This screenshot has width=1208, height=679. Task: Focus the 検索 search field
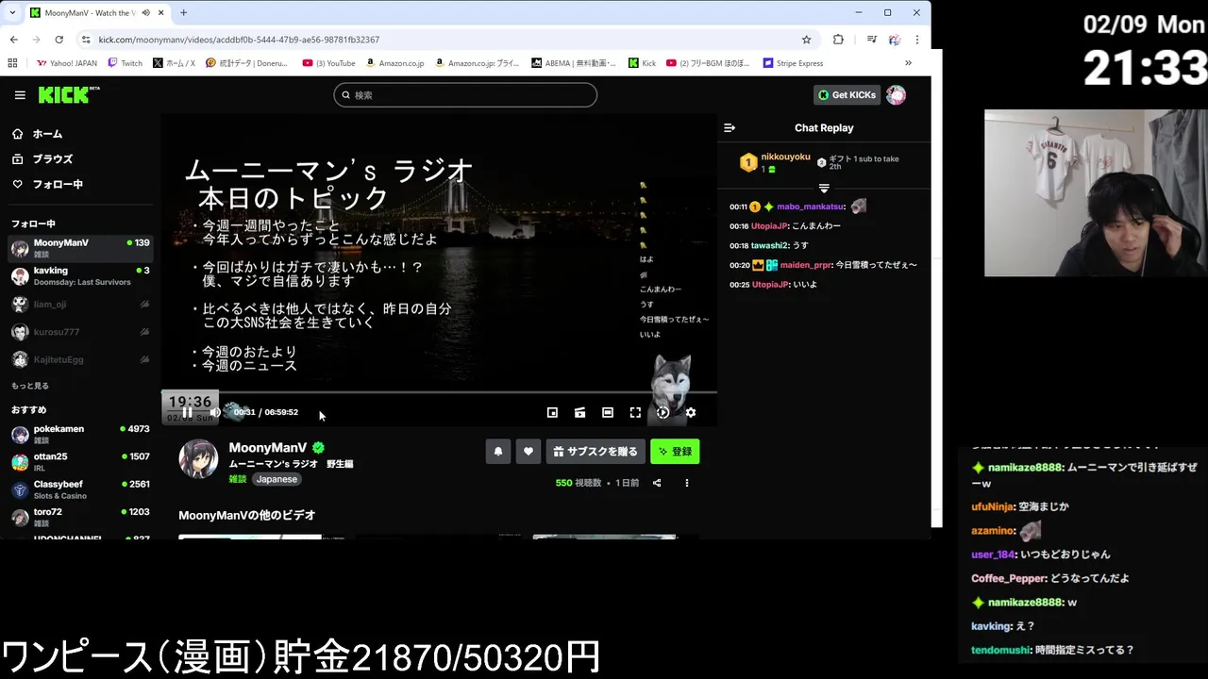point(465,95)
